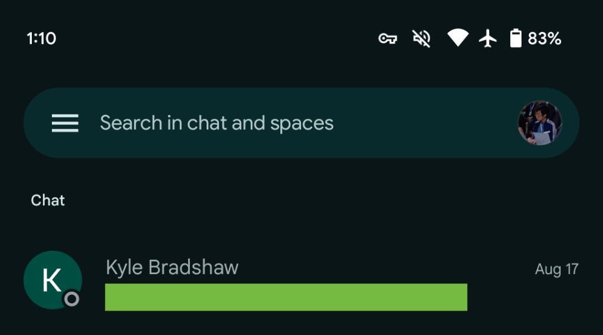
Task: Open the Kyle Bradshaw conversation by name
Action: [x=172, y=267]
